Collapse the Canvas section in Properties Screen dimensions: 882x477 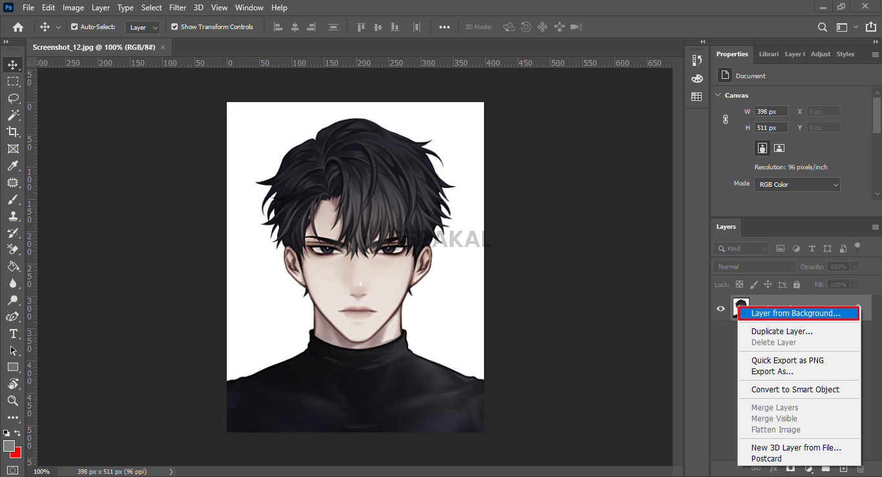(x=717, y=95)
